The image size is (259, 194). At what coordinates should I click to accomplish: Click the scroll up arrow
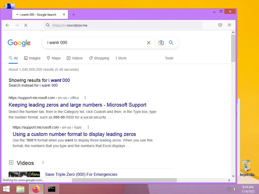tap(233, 32)
